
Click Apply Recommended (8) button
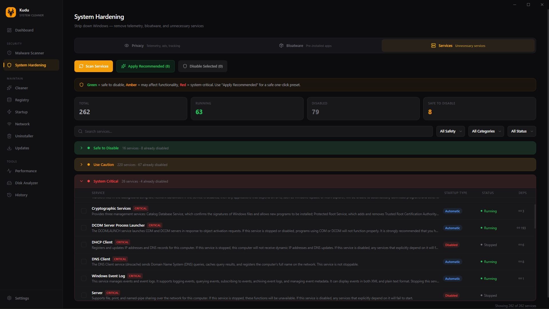click(146, 66)
